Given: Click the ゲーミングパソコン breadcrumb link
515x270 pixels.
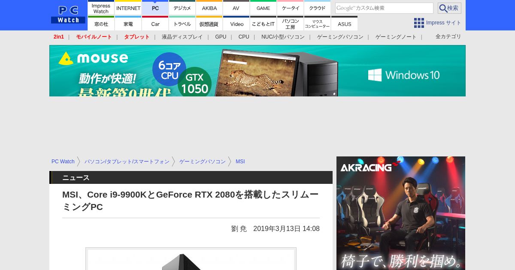Looking at the screenshot, I should (x=203, y=162).
